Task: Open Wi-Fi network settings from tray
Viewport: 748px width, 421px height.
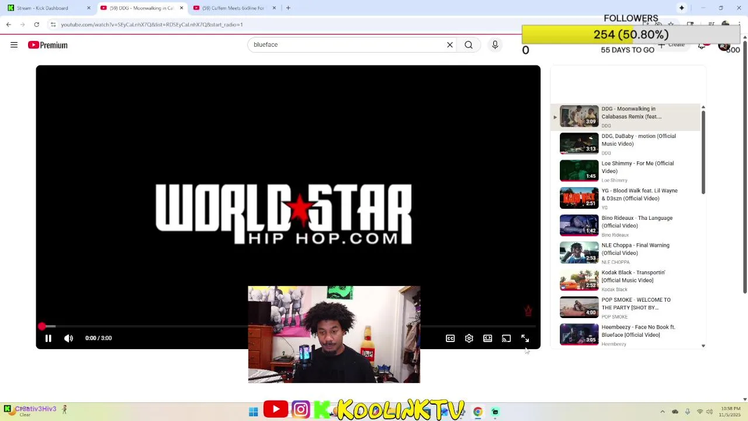Action: point(699,412)
